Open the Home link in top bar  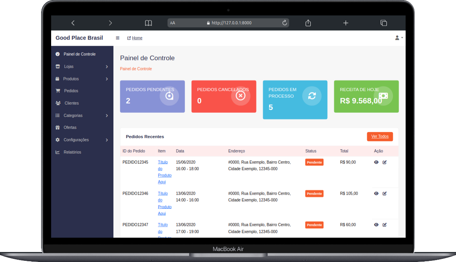coord(135,38)
